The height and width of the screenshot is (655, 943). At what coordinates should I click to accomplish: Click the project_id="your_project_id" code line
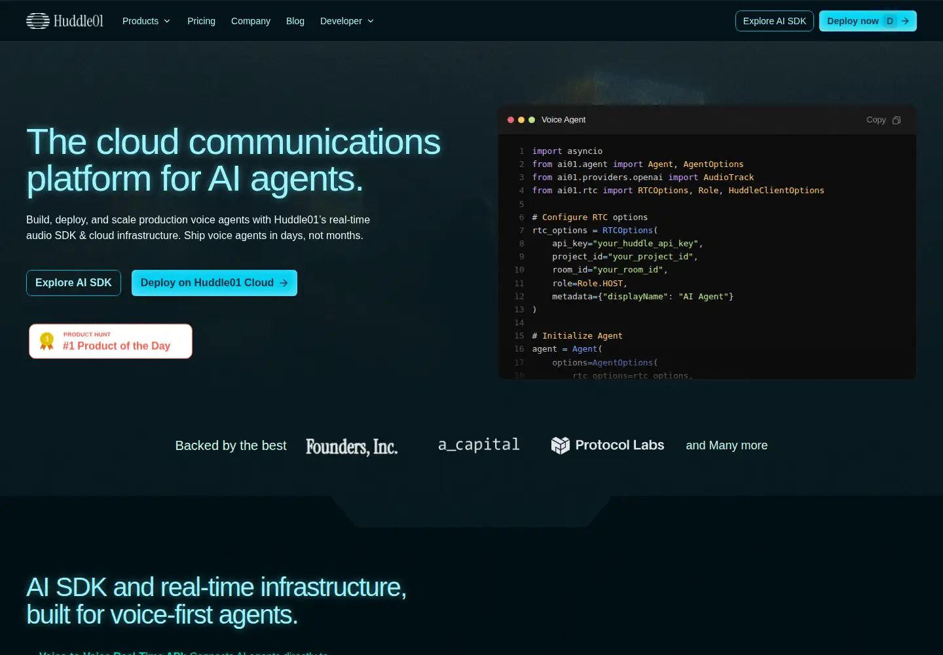tap(625, 257)
